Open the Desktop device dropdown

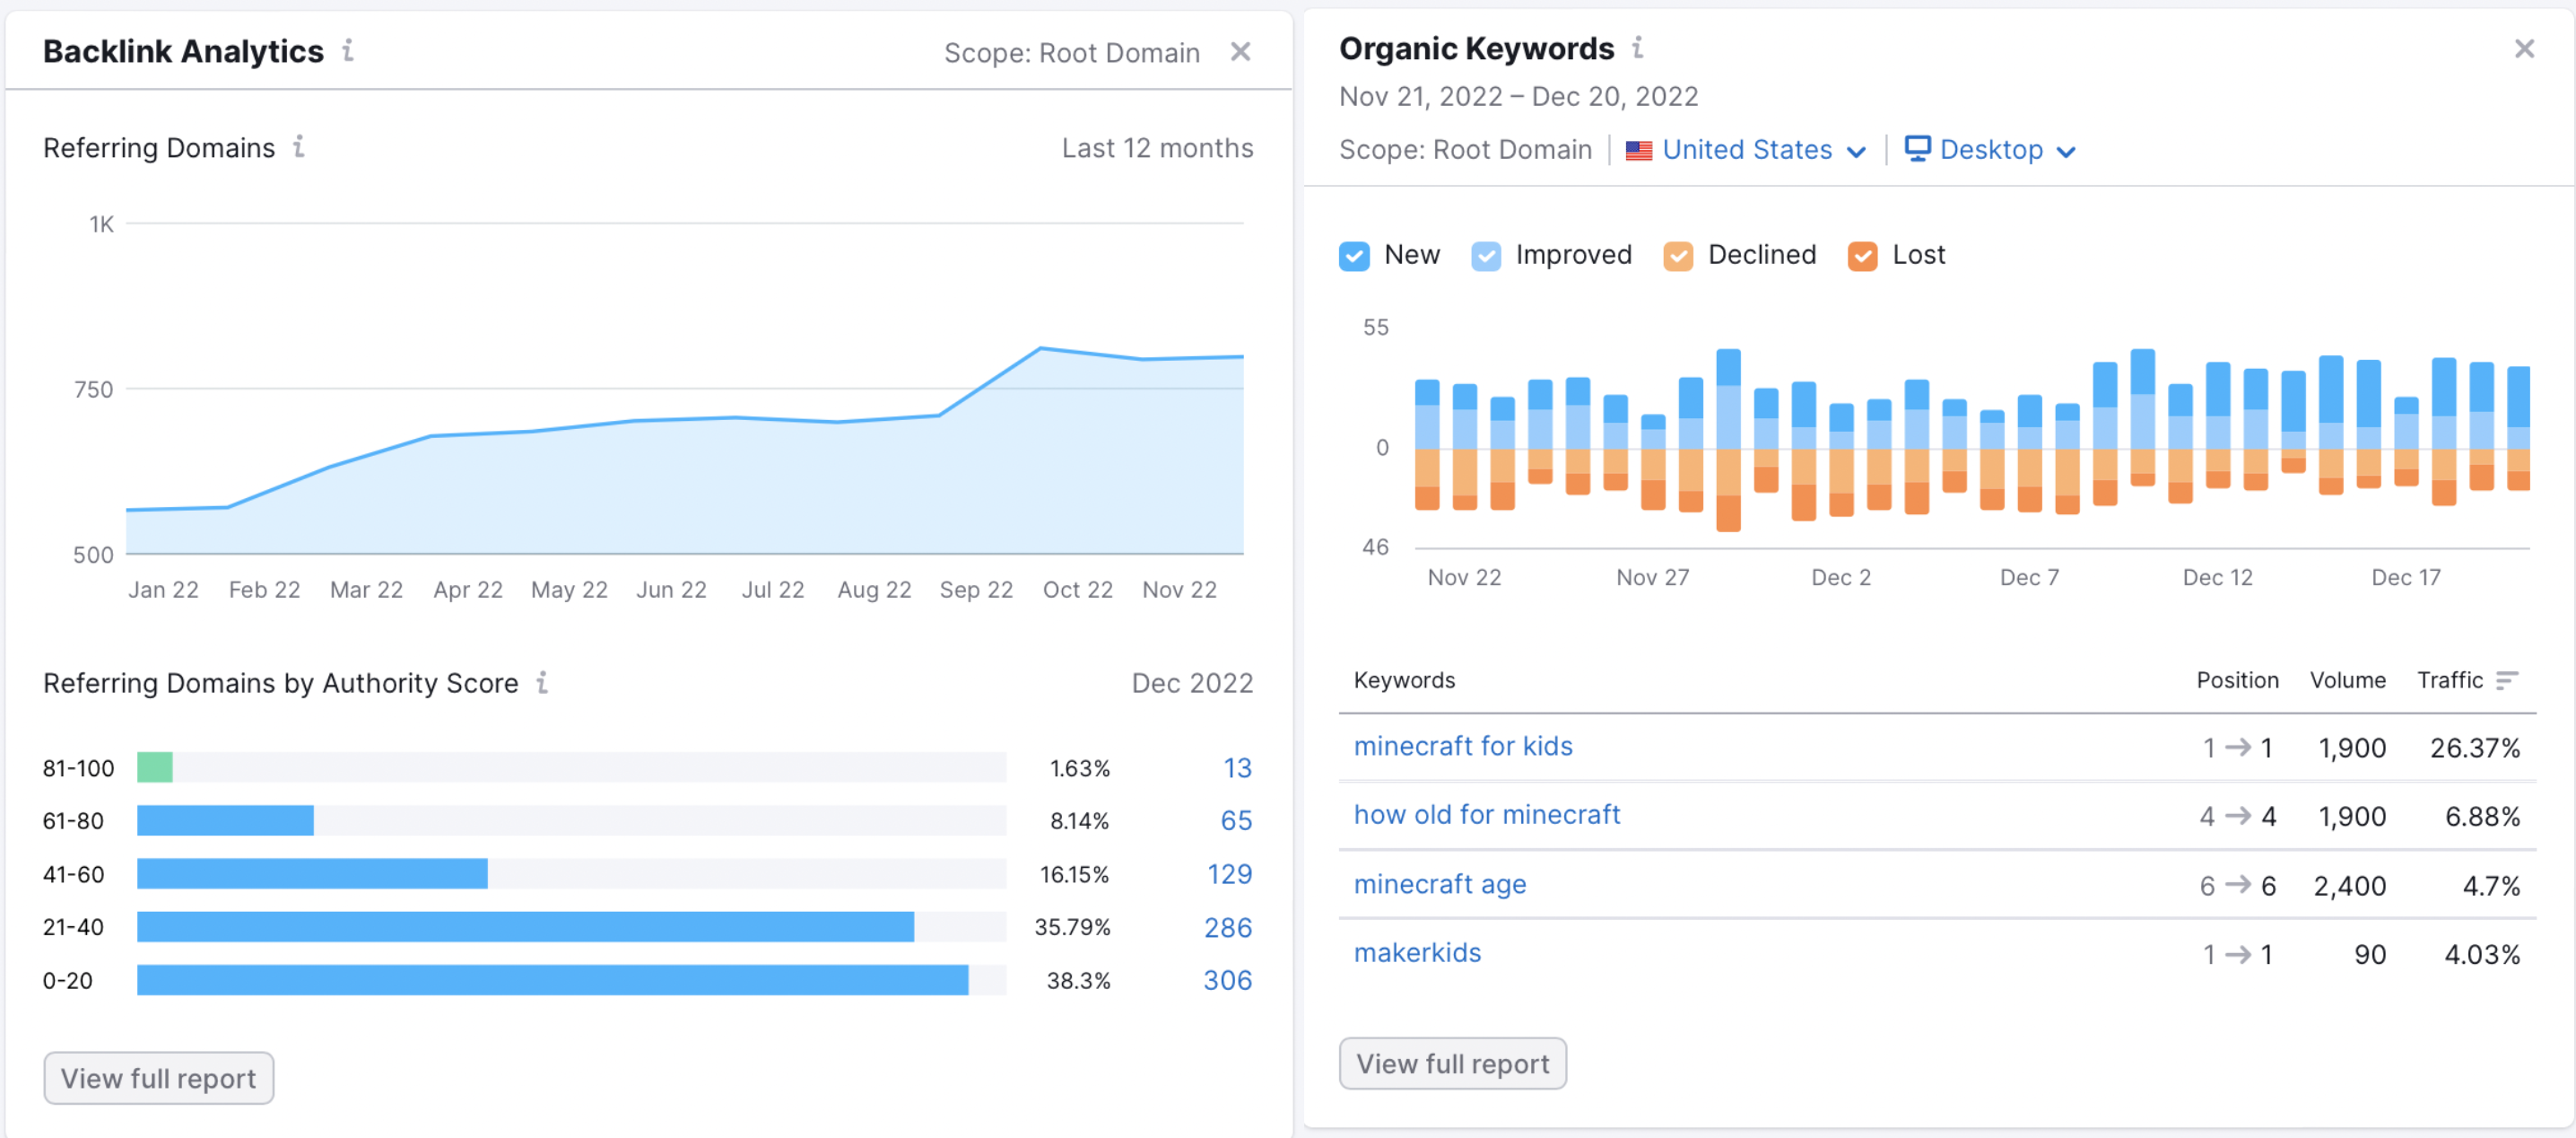click(x=1990, y=150)
